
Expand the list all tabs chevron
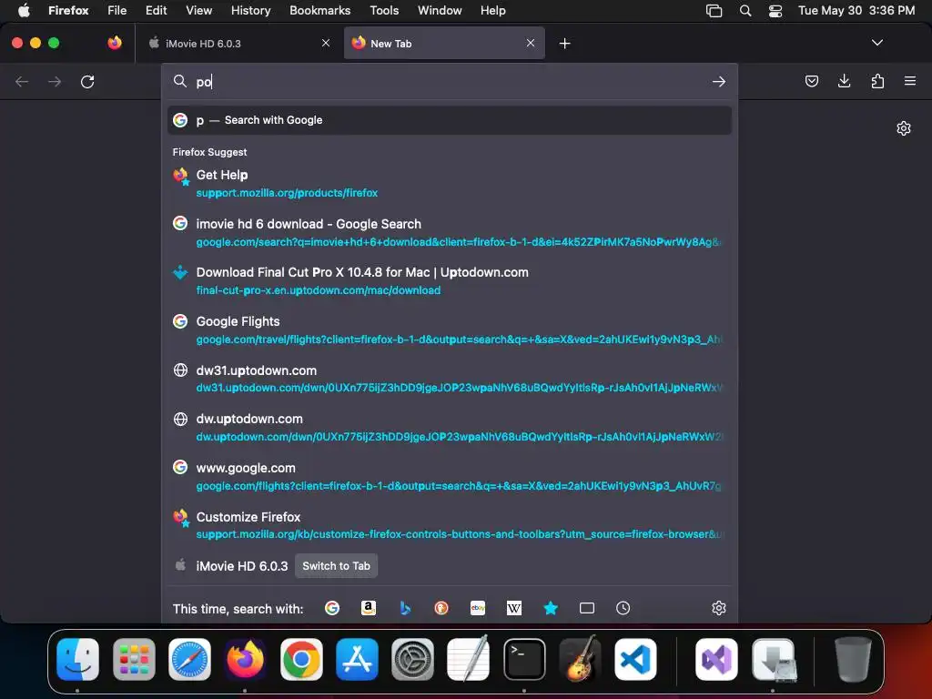876,43
